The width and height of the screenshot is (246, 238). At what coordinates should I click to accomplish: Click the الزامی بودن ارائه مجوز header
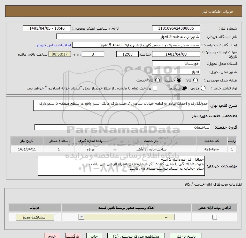click(x=214, y=208)
